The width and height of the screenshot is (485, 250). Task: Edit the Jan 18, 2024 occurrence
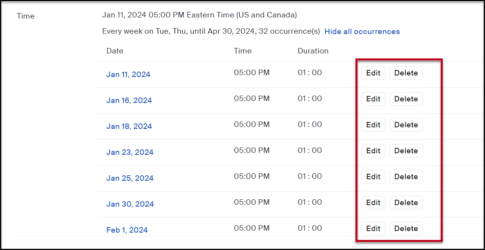coord(373,125)
